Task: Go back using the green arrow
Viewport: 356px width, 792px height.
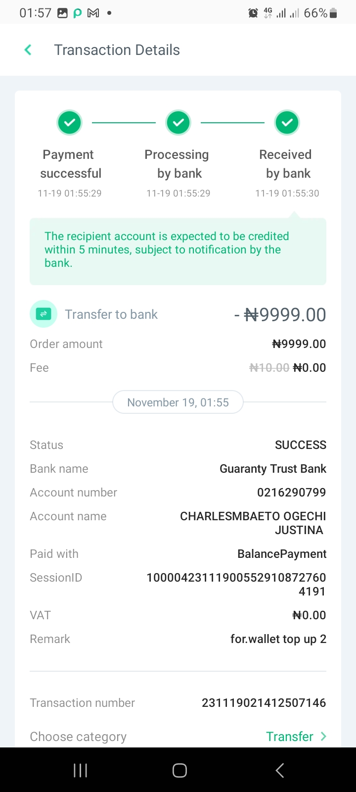Action: 28,50
